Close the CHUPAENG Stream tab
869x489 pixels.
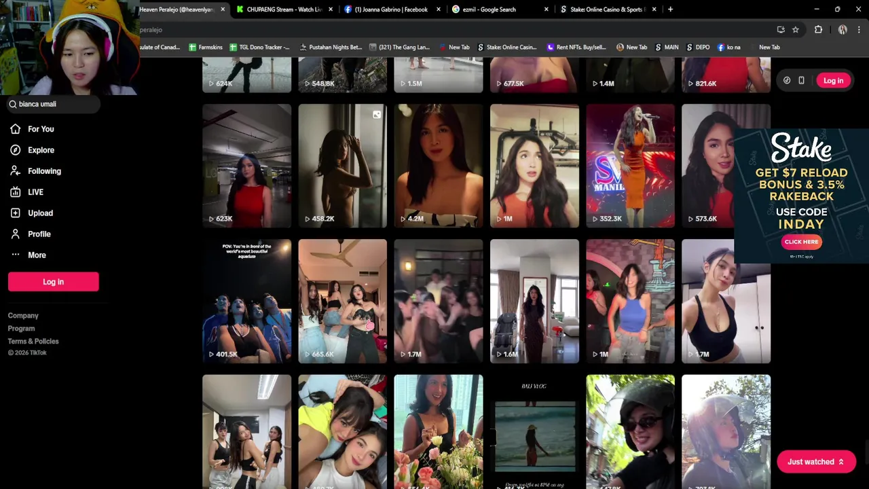(331, 10)
